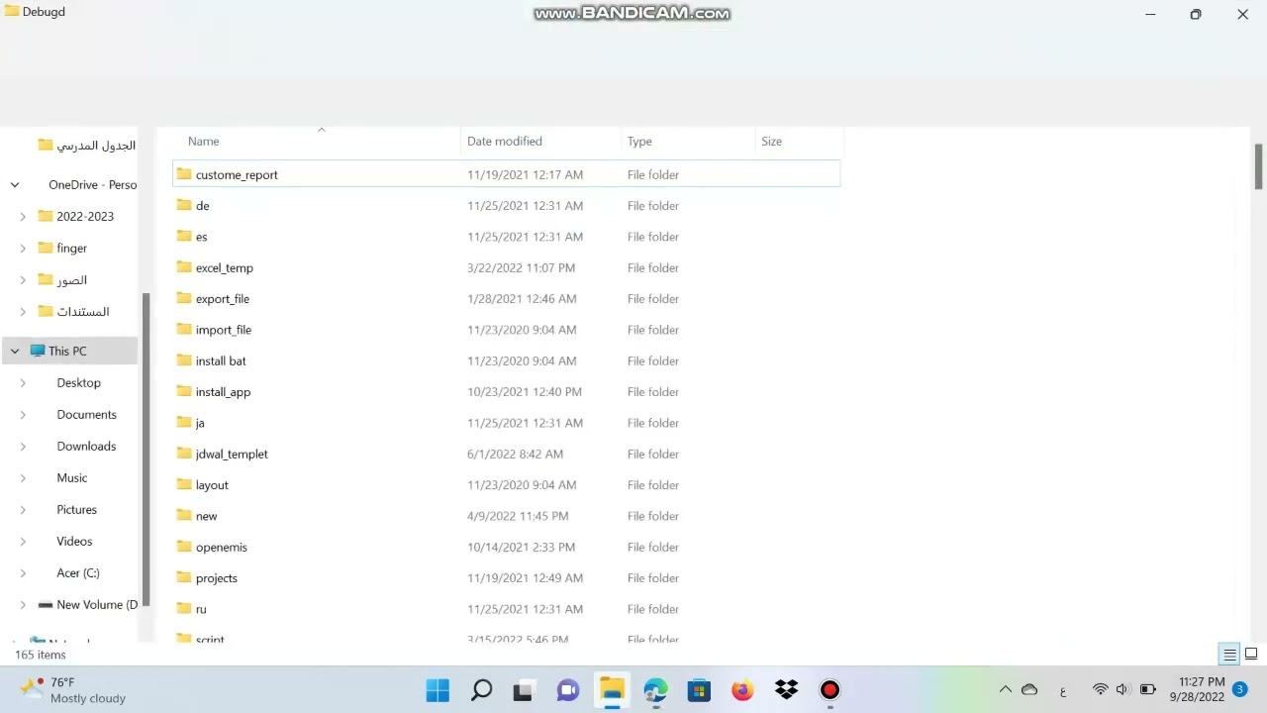The image size is (1267, 713).
Task: Open Task View on the taskbar
Action: [x=524, y=690]
